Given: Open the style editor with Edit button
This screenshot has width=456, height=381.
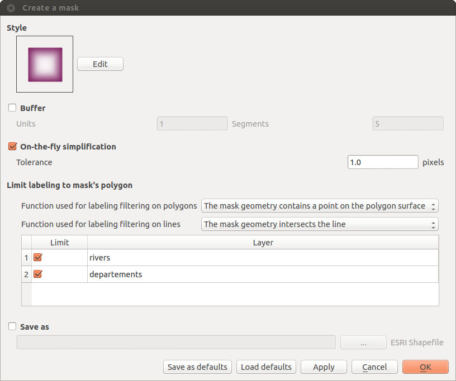Looking at the screenshot, I should coord(100,64).
